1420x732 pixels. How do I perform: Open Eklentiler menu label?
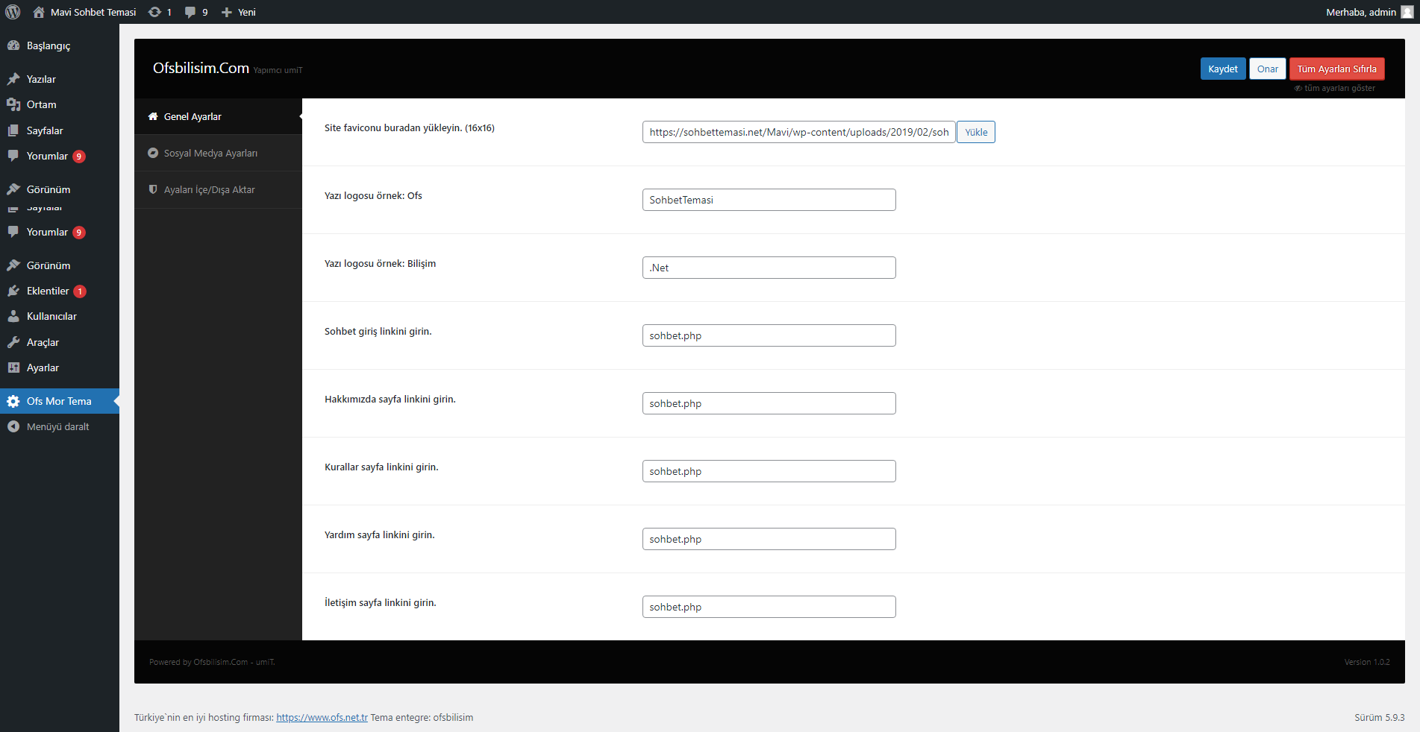click(48, 291)
